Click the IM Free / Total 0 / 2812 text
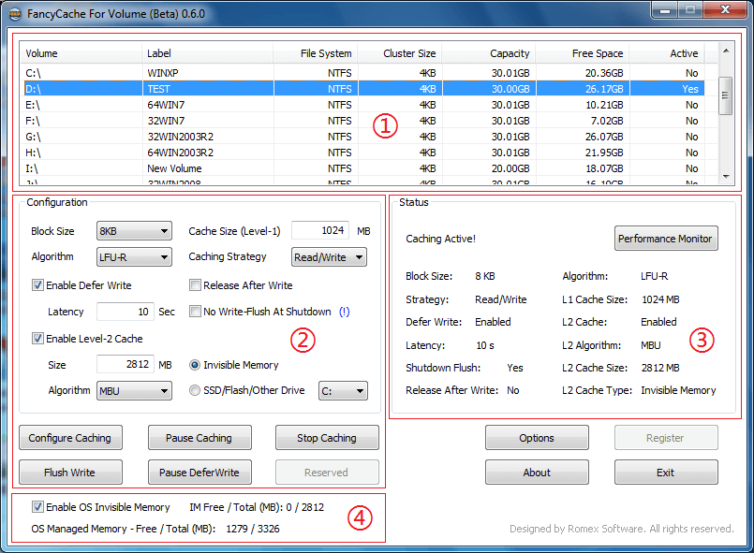The image size is (754, 553). click(257, 507)
